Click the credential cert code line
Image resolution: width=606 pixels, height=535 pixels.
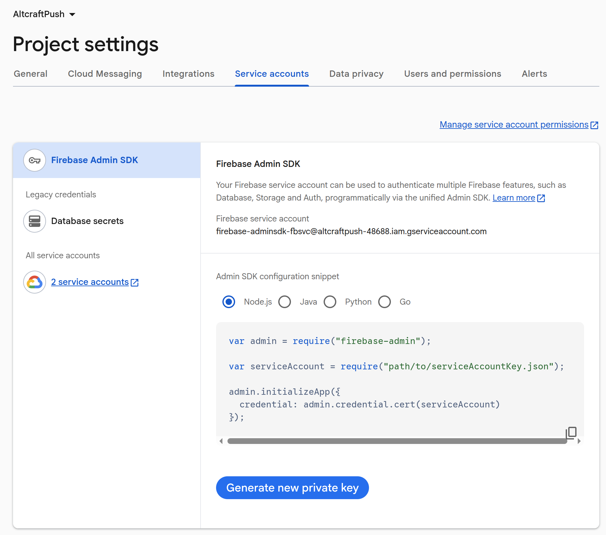pos(370,405)
